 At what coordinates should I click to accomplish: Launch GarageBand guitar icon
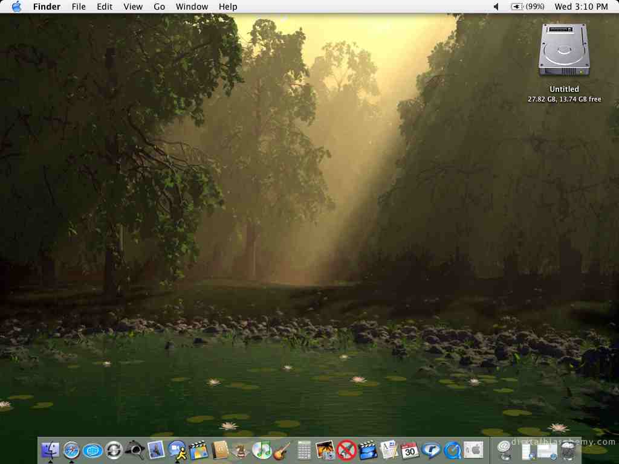(x=282, y=450)
